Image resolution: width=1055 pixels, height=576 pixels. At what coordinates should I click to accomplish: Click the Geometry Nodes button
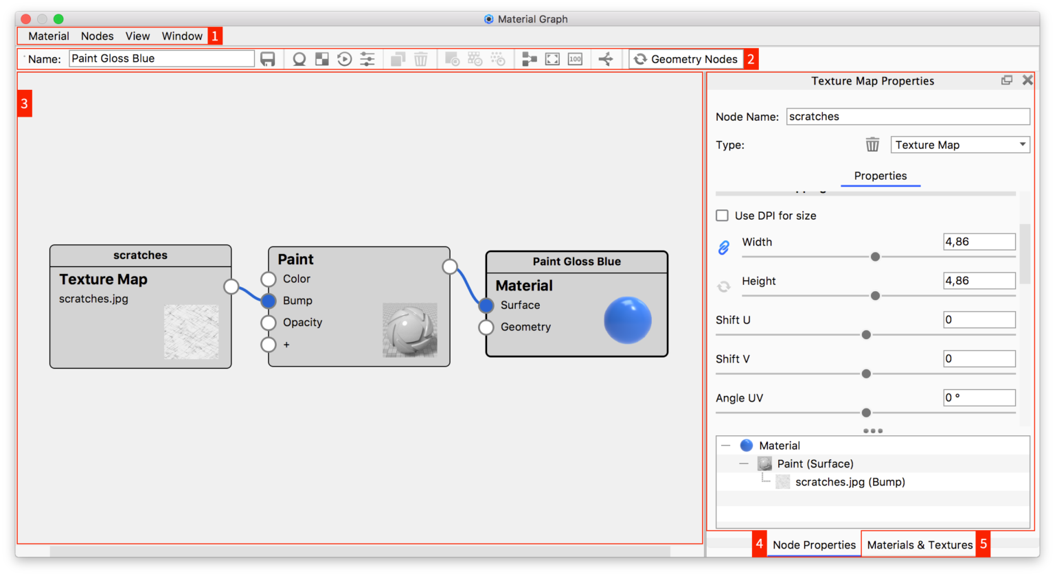coord(686,59)
